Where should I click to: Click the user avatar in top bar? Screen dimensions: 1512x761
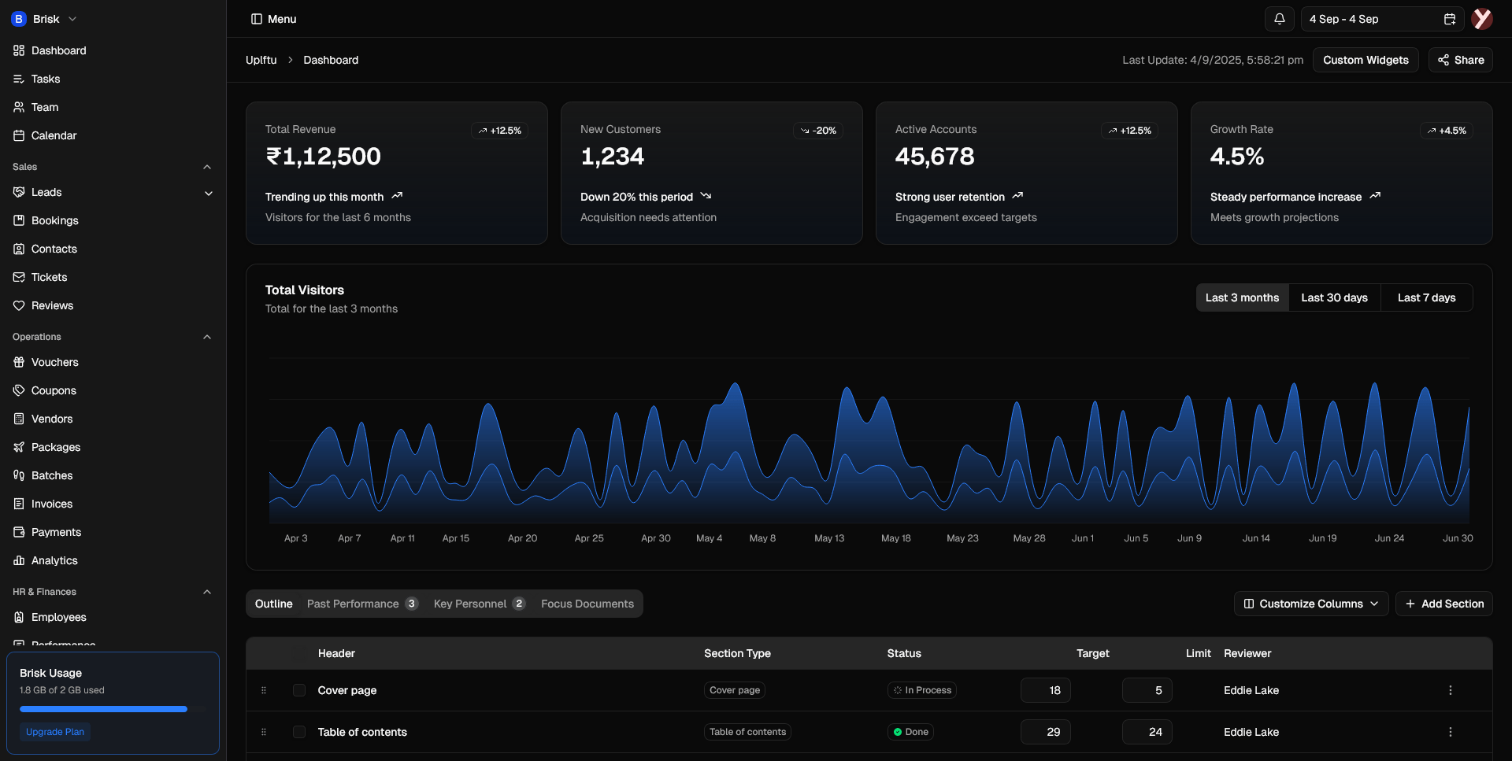(1482, 19)
